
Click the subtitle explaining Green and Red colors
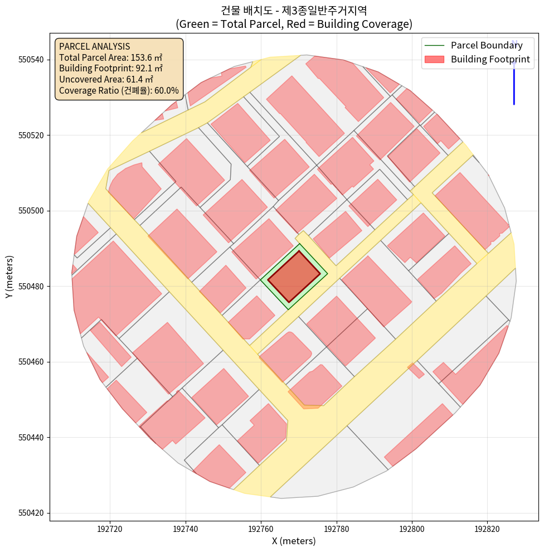(294, 24)
